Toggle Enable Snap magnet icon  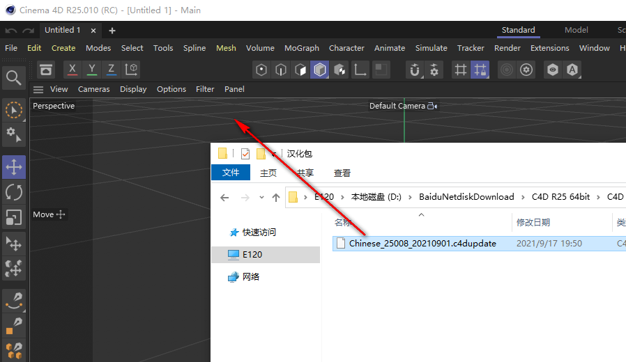point(415,70)
